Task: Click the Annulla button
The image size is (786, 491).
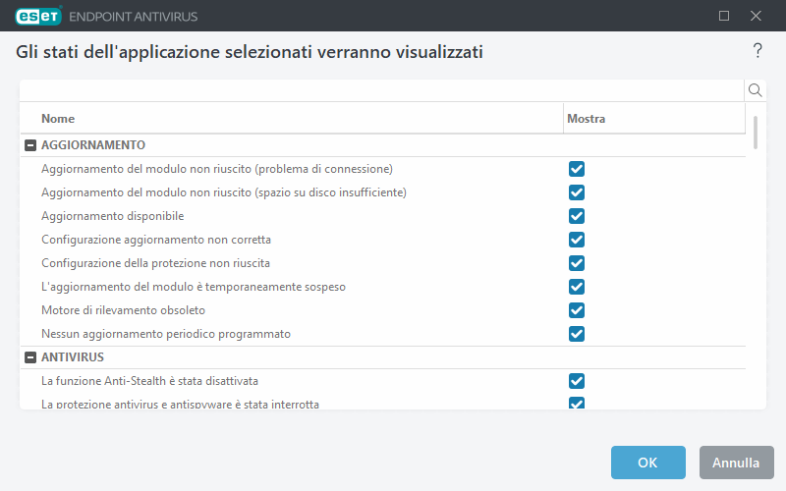Action: coord(736,463)
